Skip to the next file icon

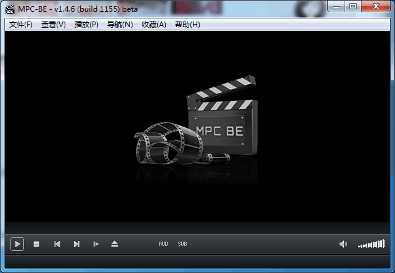(76, 244)
